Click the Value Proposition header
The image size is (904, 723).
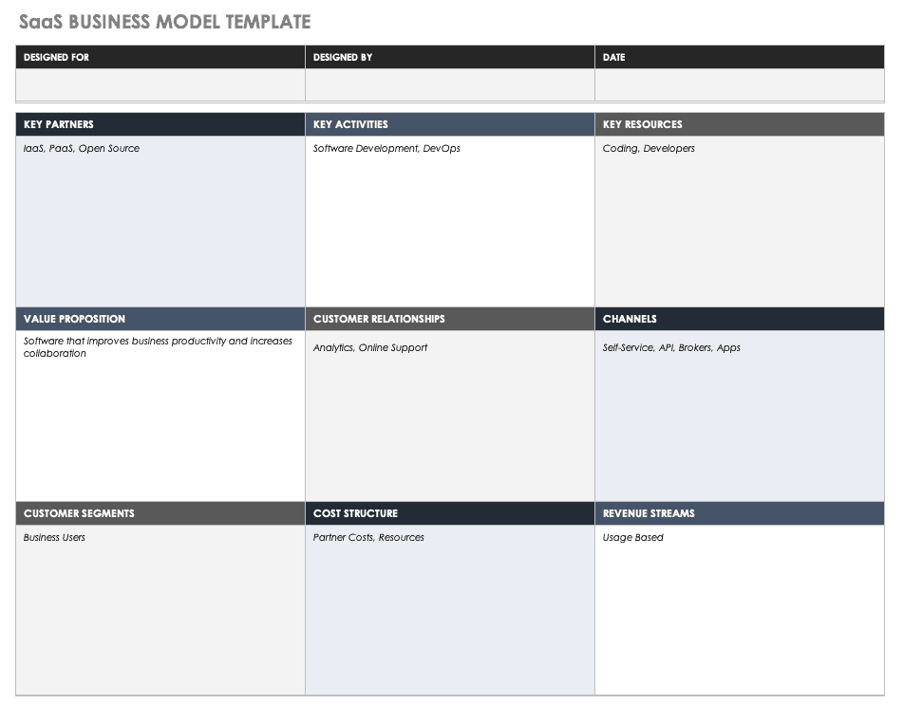point(160,319)
